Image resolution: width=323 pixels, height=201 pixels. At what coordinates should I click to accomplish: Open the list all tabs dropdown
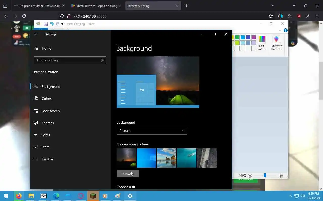(x=273, y=6)
